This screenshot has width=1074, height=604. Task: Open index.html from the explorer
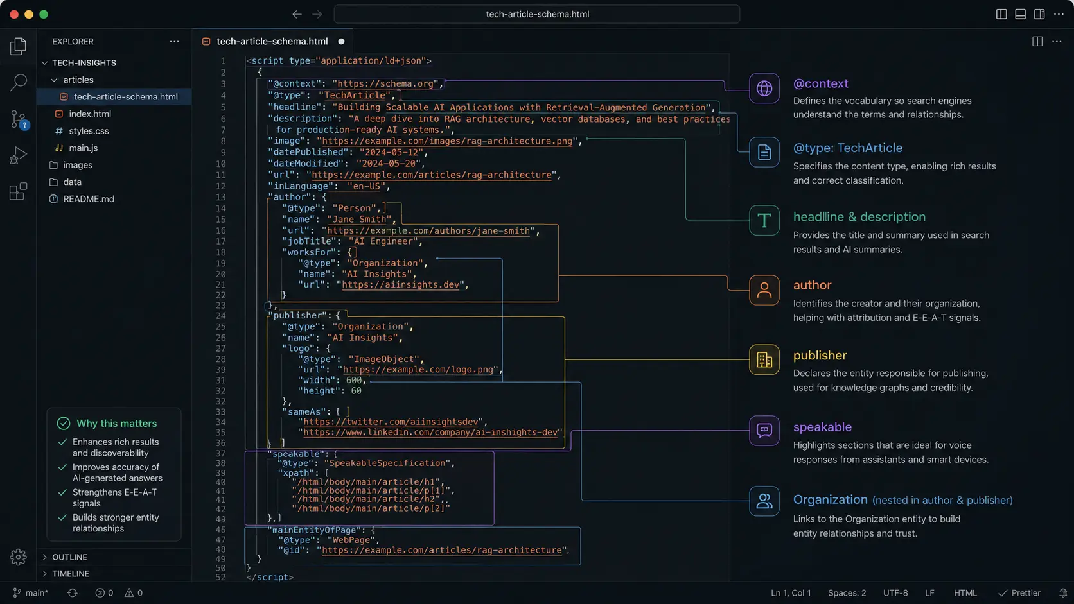tap(114, 114)
